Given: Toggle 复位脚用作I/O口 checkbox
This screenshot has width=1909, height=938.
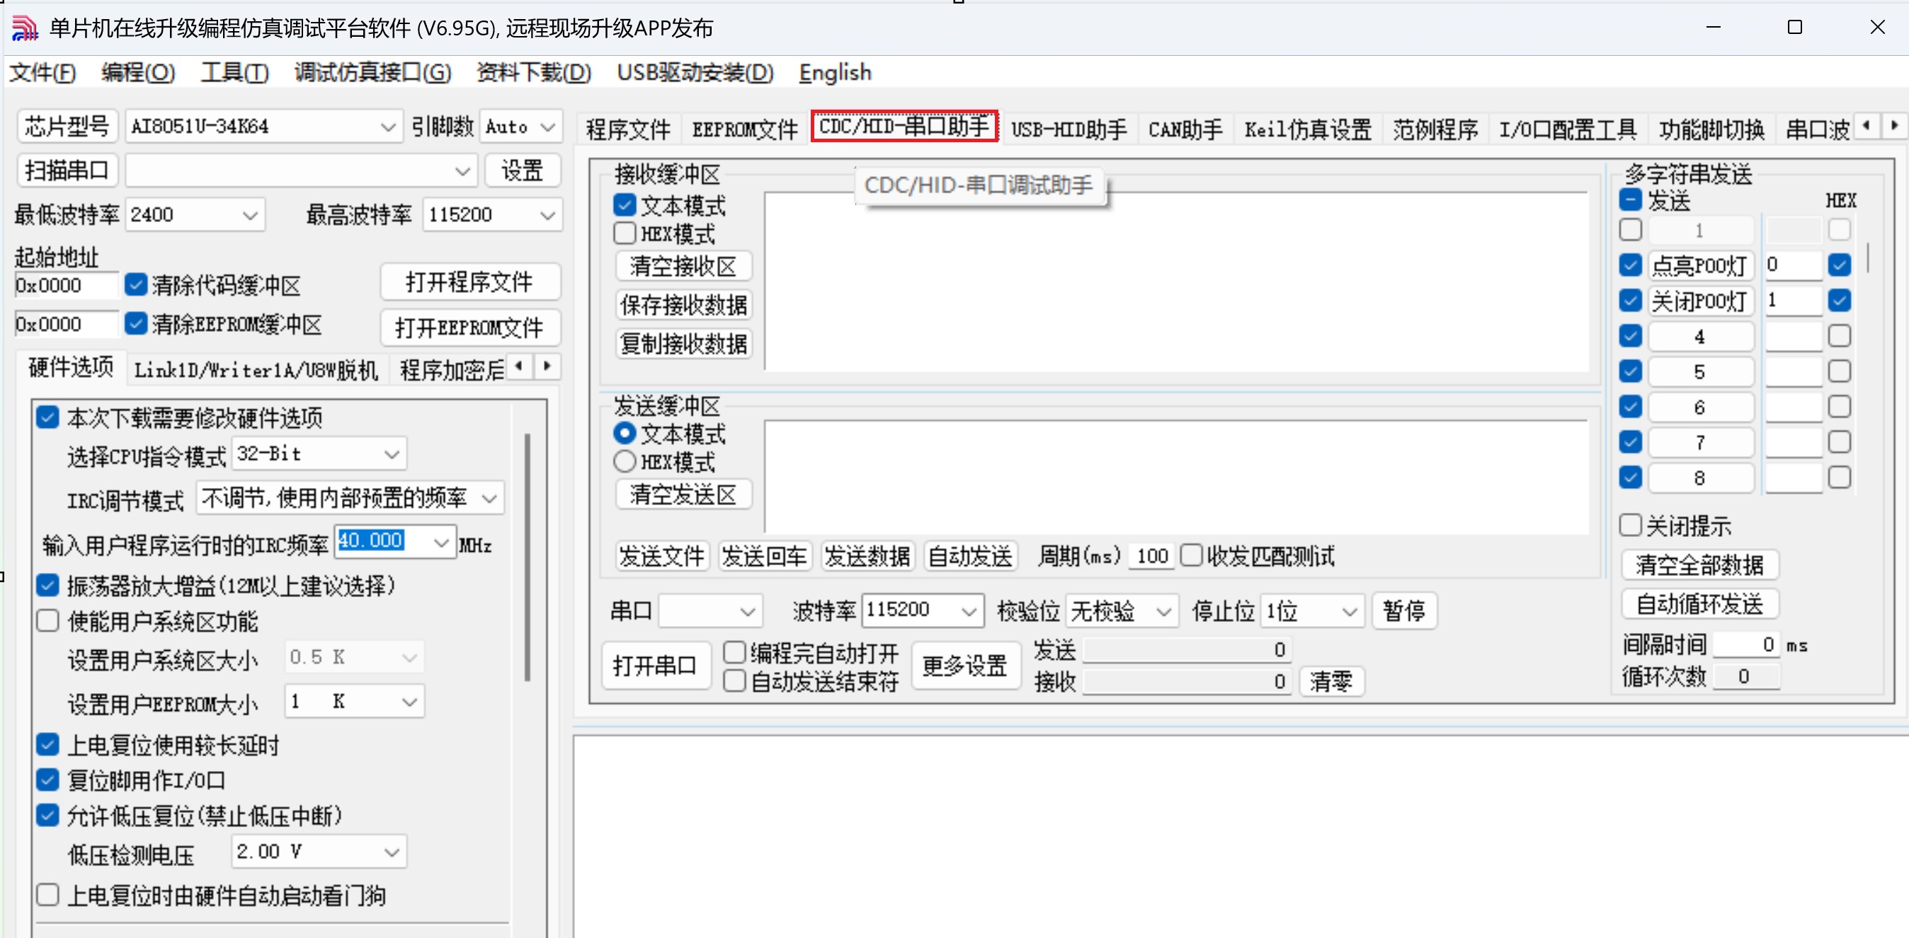Looking at the screenshot, I should pos(47,780).
